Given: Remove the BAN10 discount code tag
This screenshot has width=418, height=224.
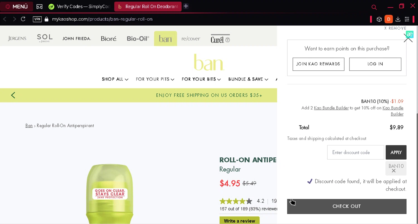Looking at the screenshot, I should coord(393,171).
